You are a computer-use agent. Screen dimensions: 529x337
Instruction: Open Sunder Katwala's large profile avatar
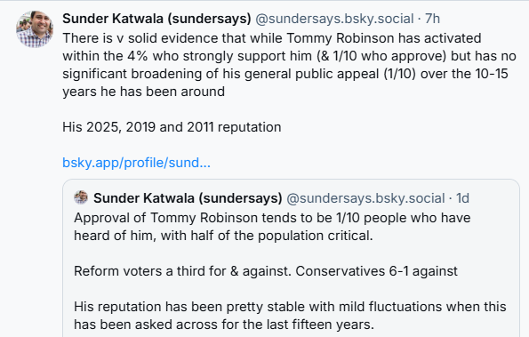pyautogui.click(x=35, y=29)
